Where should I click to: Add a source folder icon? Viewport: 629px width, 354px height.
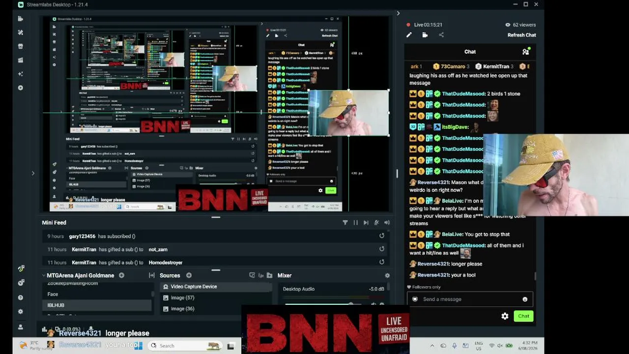[x=269, y=275]
